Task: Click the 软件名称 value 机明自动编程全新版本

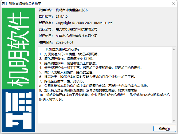Action: click(x=72, y=10)
